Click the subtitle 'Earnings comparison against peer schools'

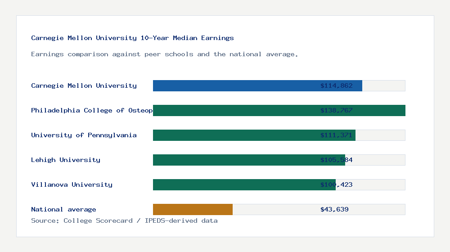pos(164,54)
